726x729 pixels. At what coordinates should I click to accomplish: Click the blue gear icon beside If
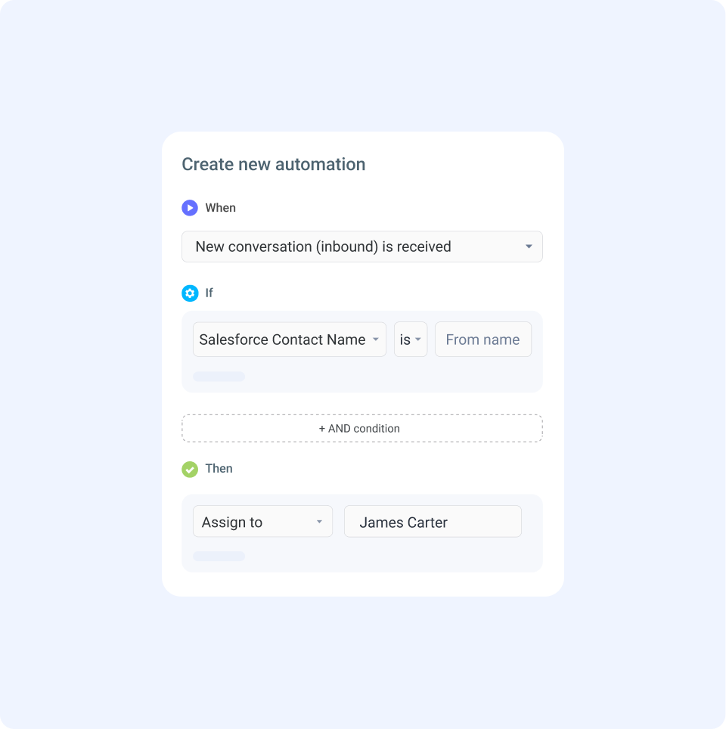pos(190,293)
